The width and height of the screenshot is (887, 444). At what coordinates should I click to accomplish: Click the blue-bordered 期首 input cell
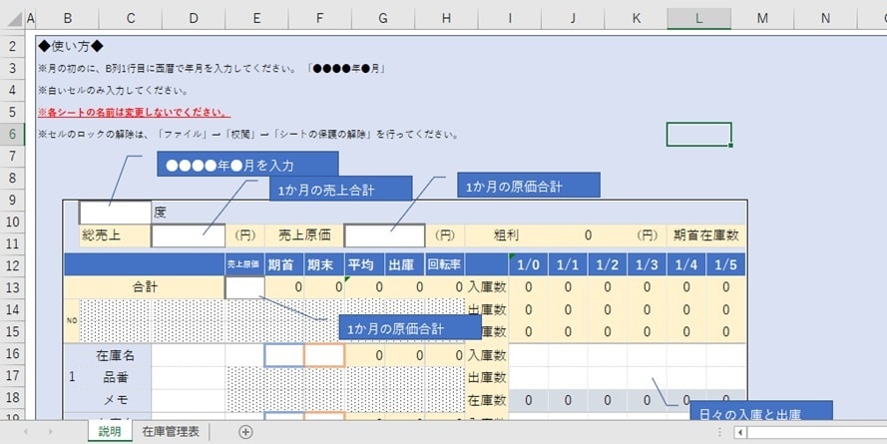click(284, 355)
